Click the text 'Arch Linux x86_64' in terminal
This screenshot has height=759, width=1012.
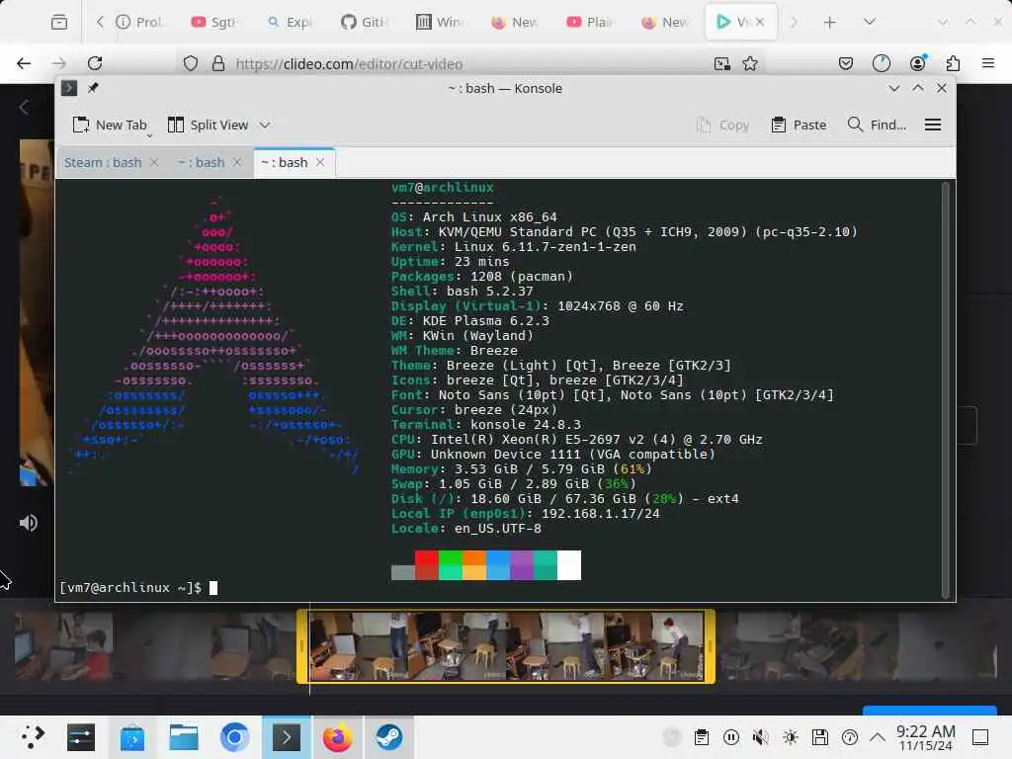[x=490, y=217]
